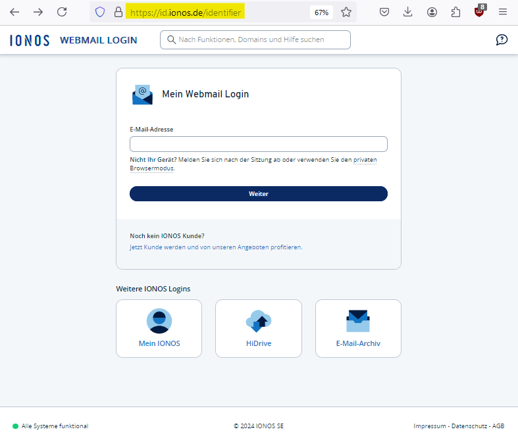Click the E-Mail-Adresse input field
The width and height of the screenshot is (518, 444).
(258, 144)
